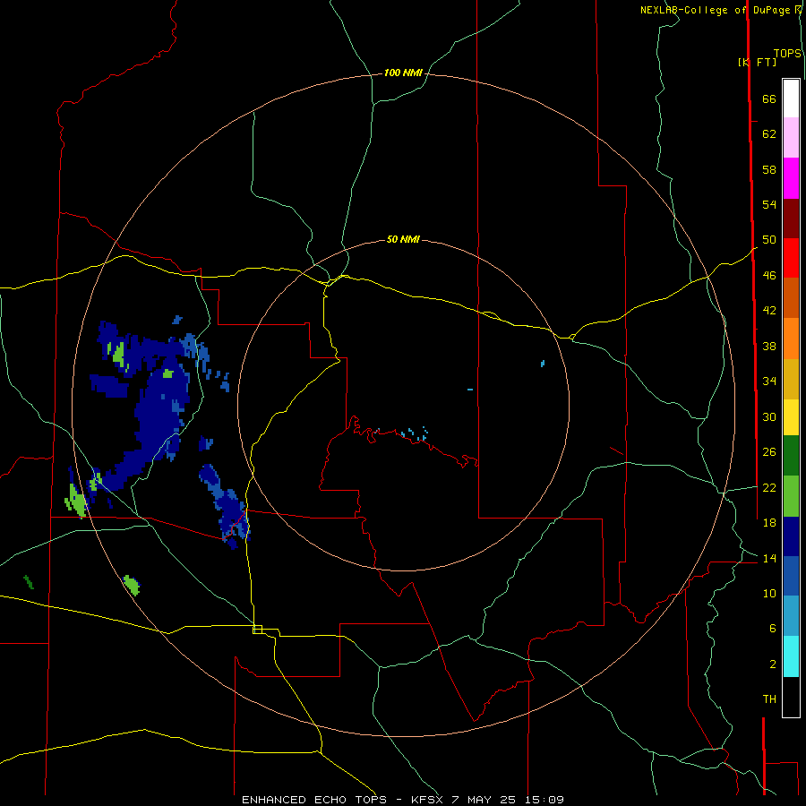Click the 18 value on the legend

(x=769, y=523)
